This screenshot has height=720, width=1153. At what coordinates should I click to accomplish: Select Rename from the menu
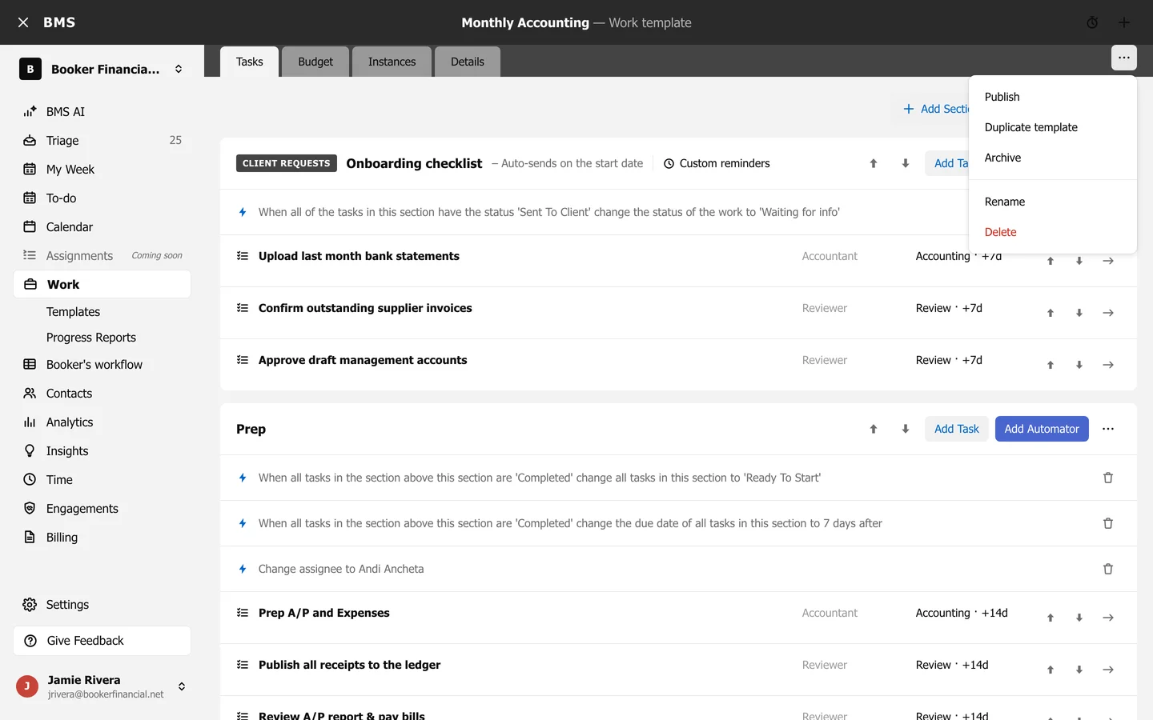[x=1053, y=202]
